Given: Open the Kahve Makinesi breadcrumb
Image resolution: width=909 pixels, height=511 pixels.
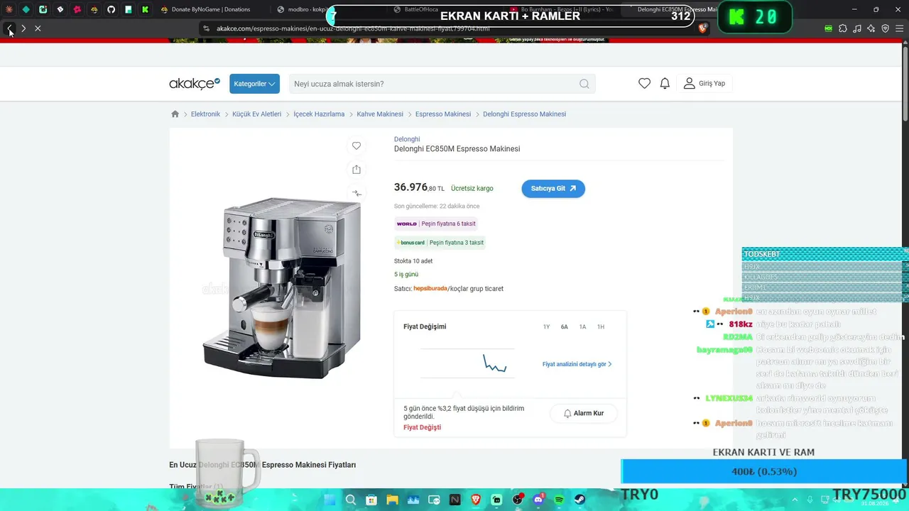Looking at the screenshot, I should [380, 114].
